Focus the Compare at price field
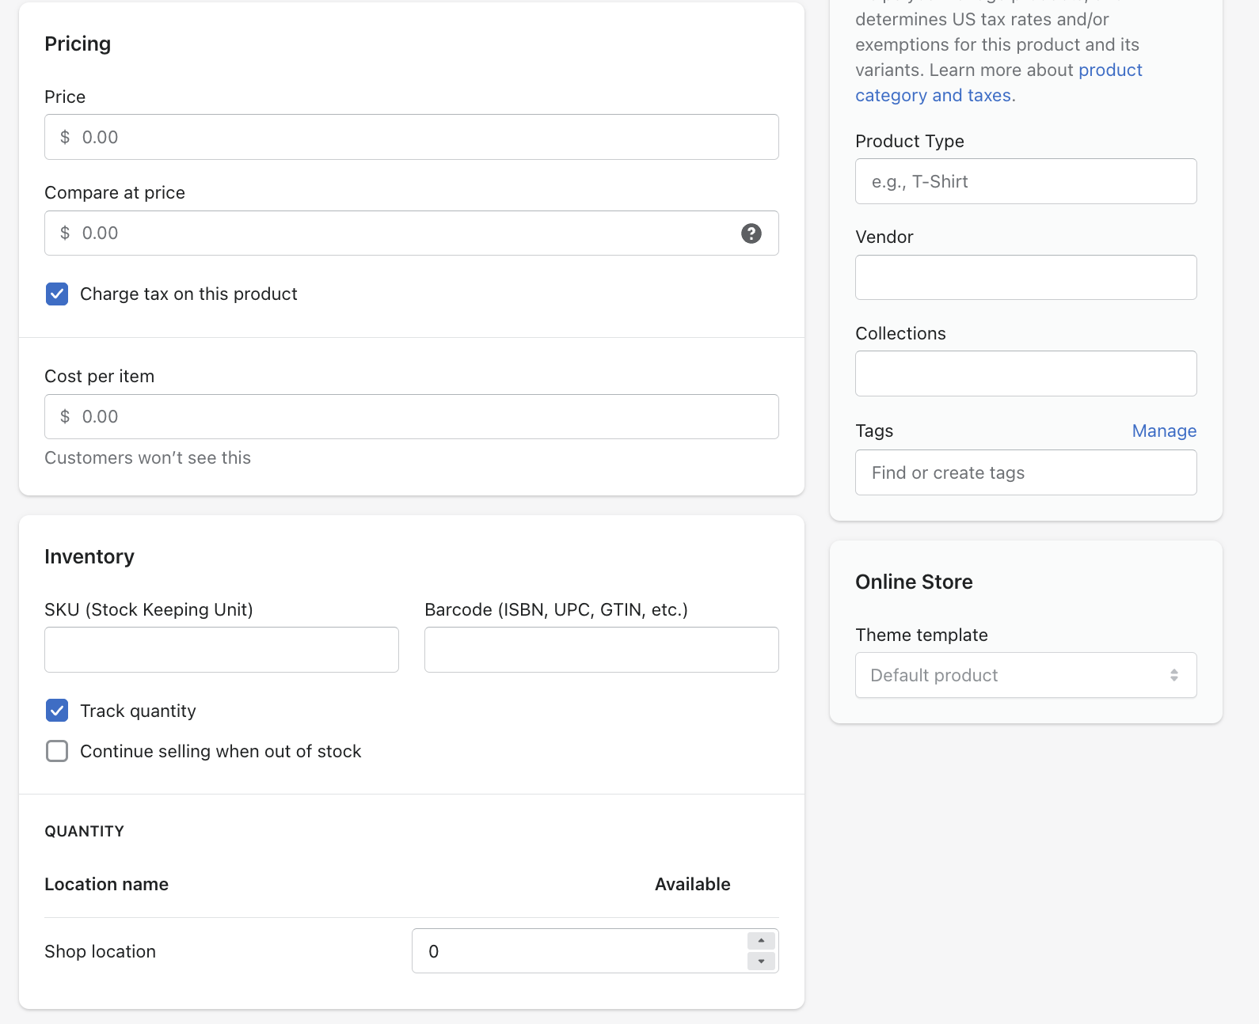 pyautogui.click(x=396, y=233)
